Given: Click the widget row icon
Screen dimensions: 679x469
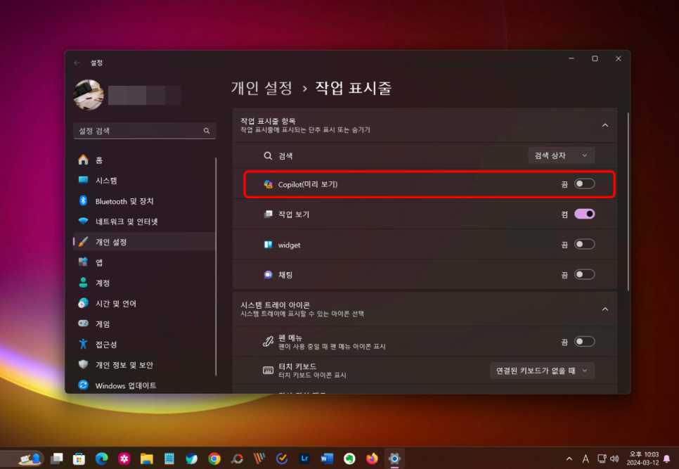Looking at the screenshot, I should [268, 245].
